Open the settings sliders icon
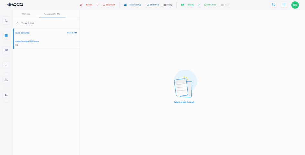This screenshot has width=305, height=155. (x=273, y=5)
